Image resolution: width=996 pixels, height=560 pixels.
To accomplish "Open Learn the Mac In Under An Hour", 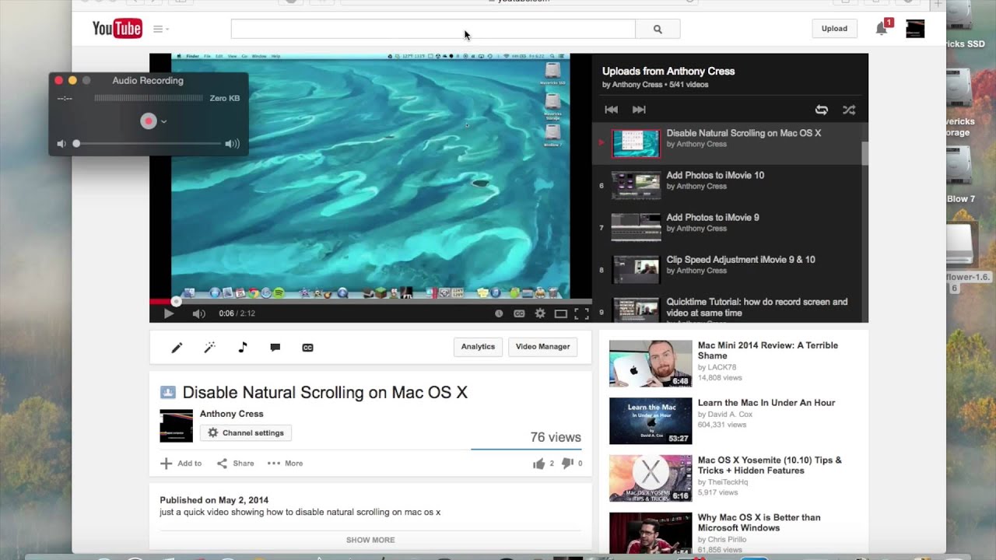I will (734, 421).
